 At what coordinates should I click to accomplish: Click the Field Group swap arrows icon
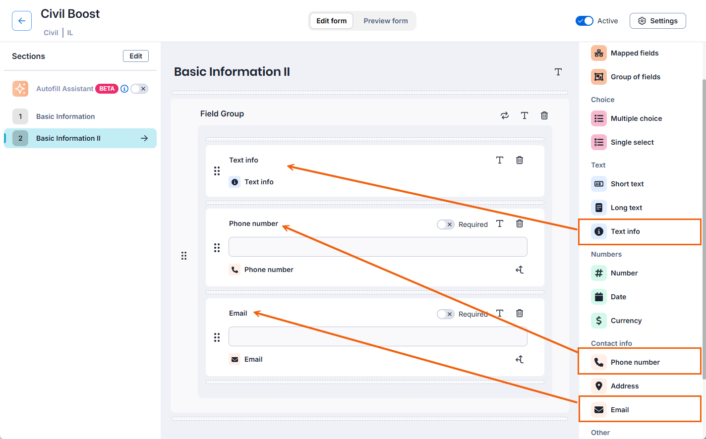(x=505, y=115)
